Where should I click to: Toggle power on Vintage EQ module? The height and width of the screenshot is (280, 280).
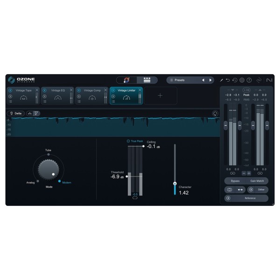(45, 91)
